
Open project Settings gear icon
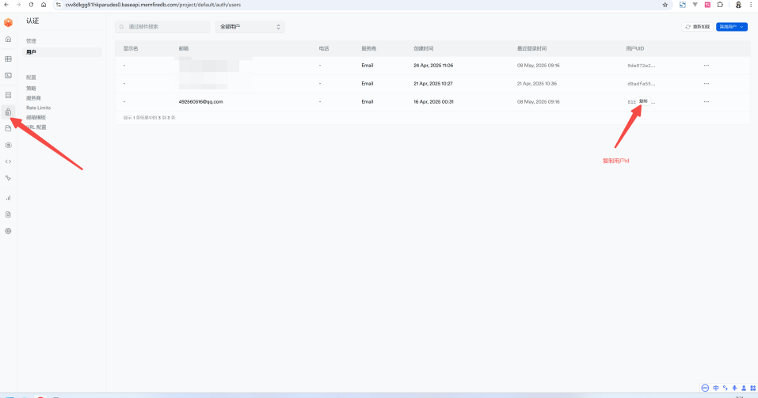pos(8,231)
